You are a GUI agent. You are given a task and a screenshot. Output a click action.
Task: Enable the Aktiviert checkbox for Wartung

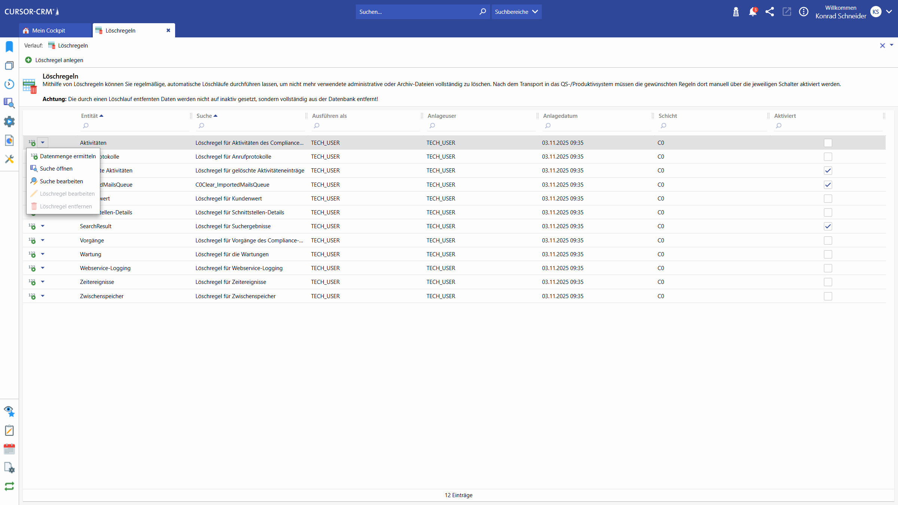[828, 254]
